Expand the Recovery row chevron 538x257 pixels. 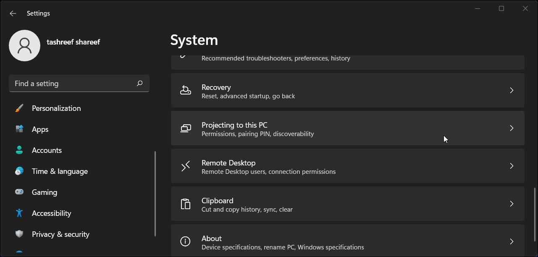[x=512, y=90]
